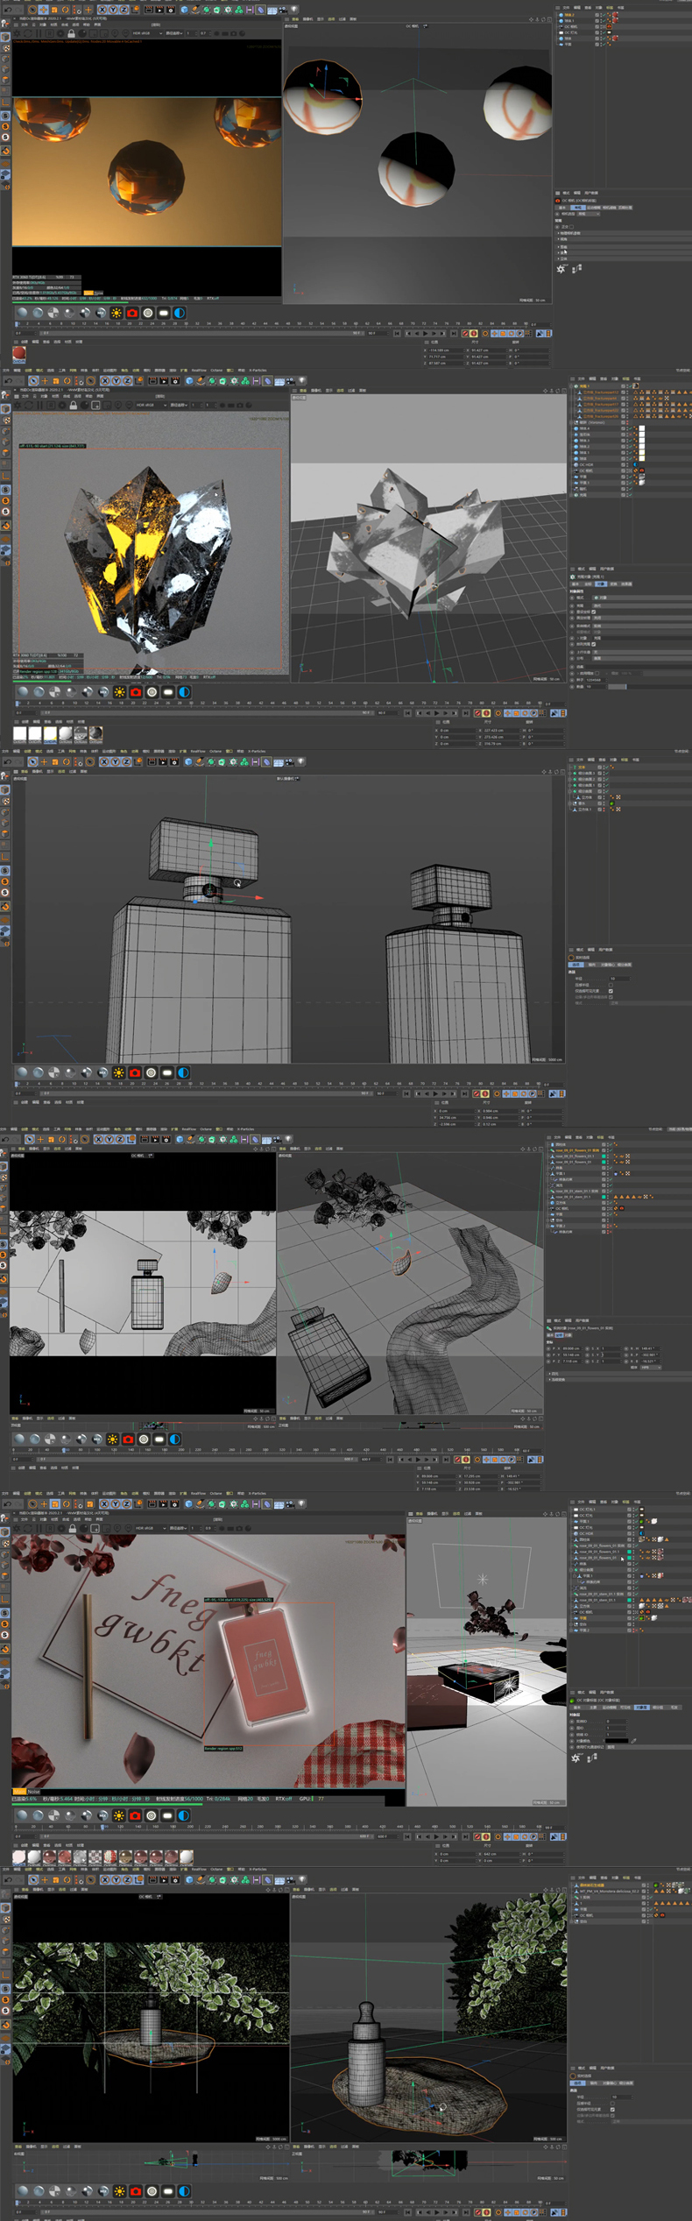Click the light bulb icon in crystal window top toolbar
Screen dimensions: 692x2221
click(x=300, y=381)
